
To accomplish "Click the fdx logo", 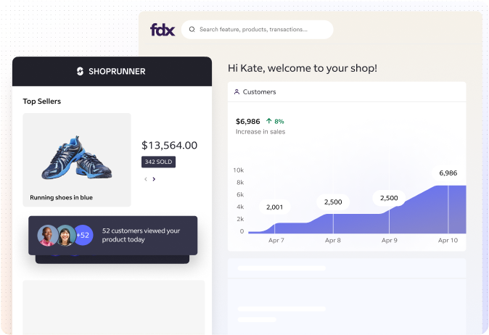I will point(163,30).
